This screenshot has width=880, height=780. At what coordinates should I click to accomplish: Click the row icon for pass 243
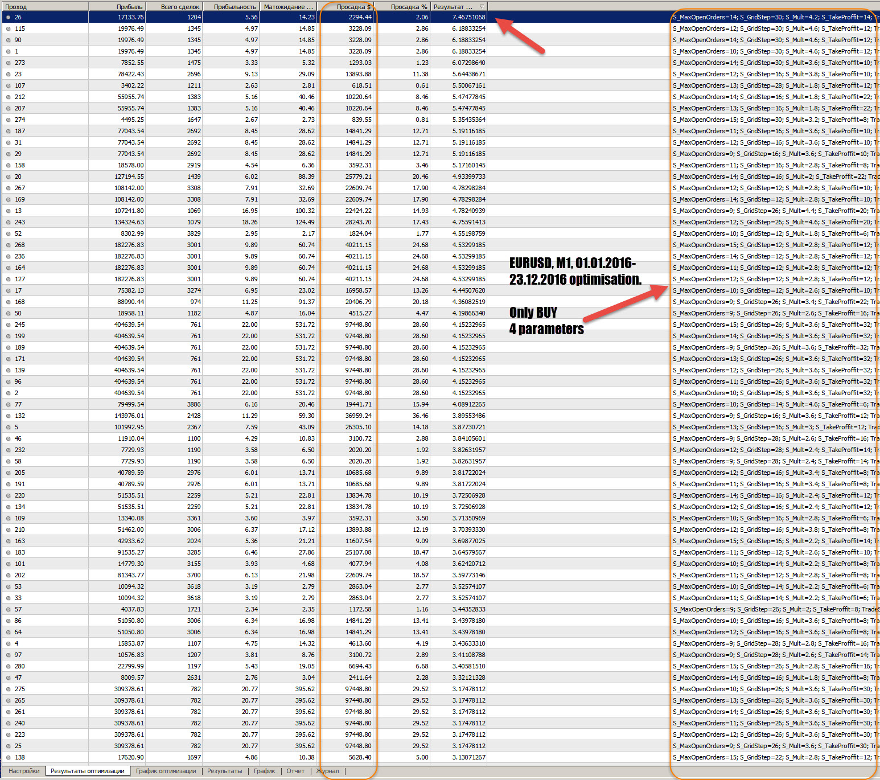click(x=8, y=222)
